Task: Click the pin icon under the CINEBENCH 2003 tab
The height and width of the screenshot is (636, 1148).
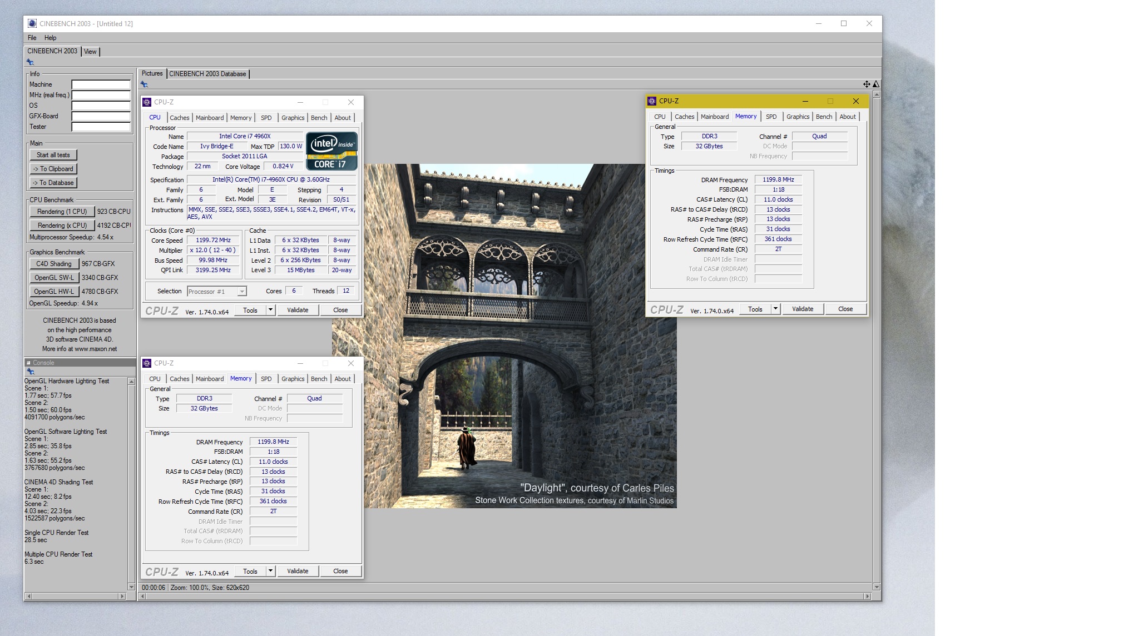Action: [30, 62]
